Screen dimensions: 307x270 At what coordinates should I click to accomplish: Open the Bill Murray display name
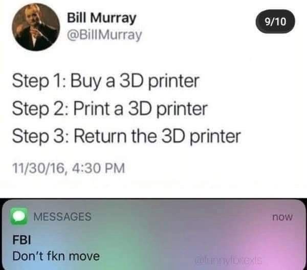(x=101, y=18)
